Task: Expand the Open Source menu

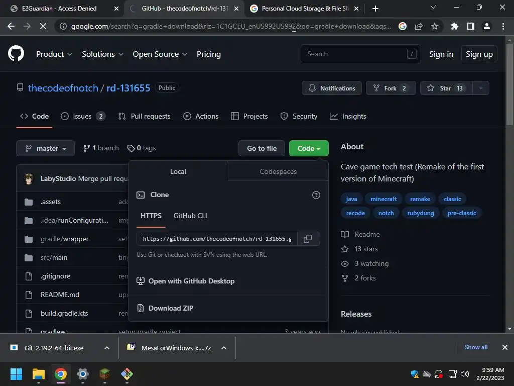Action: click(x=160, y=54)
